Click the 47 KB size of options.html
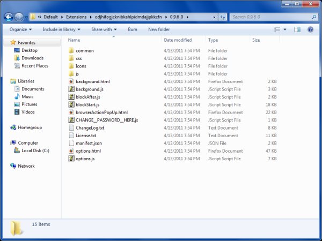322x241 pixels. coord(271,151)
